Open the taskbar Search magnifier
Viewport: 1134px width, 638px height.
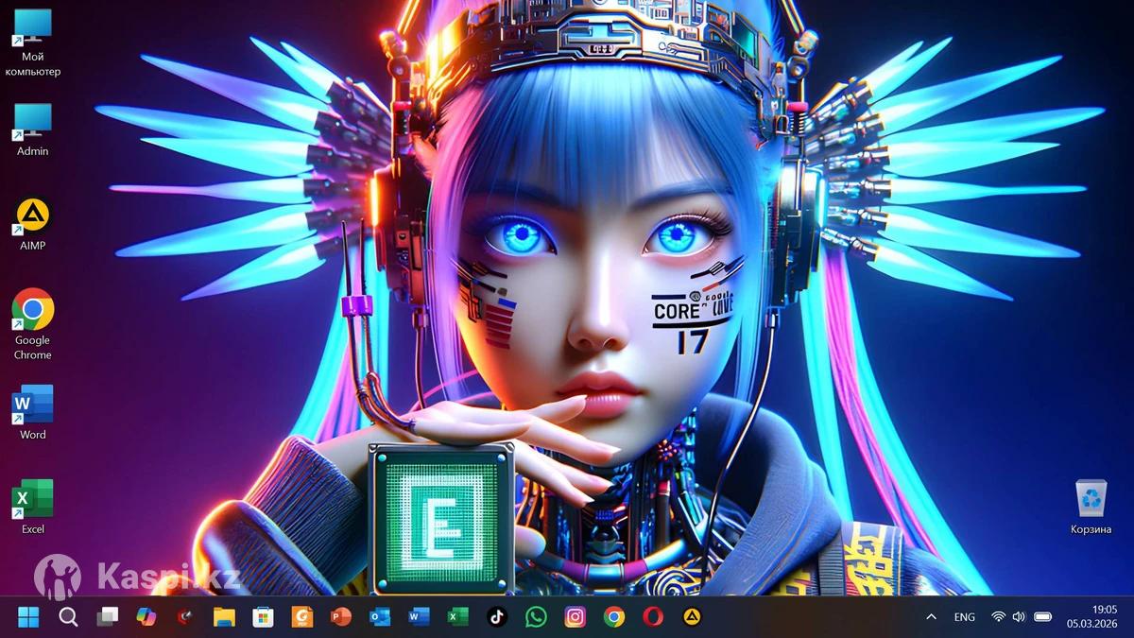click(68, 617)
